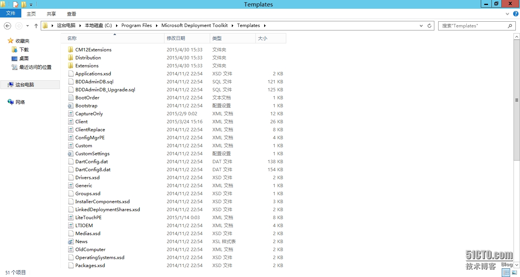Select the BDDAdminDB.sql file icon
Screen dimensions: 520x277
(x=70, y=81)
